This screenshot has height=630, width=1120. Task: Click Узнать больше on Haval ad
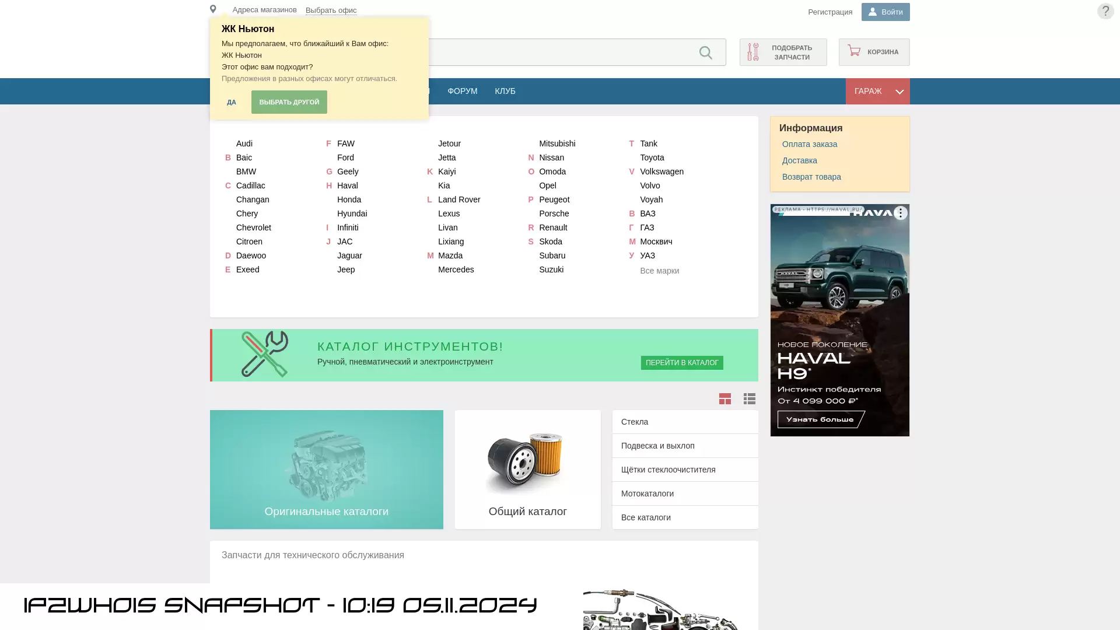click(x=821, y=419)
